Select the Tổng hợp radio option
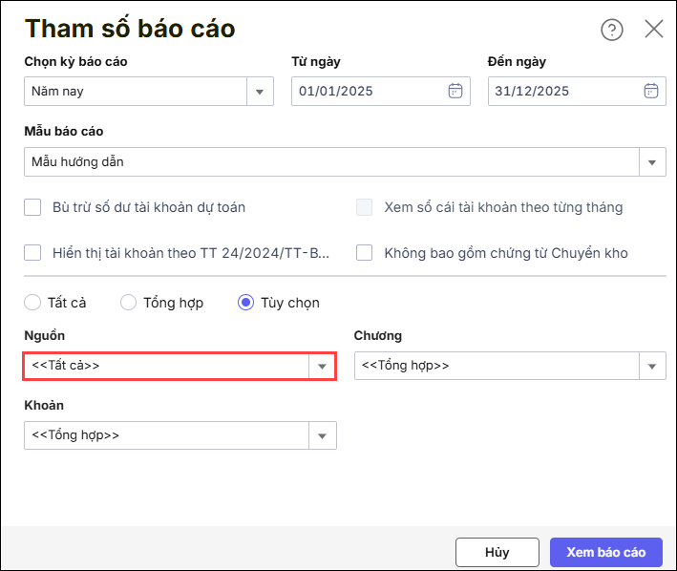 click(129, 303)
